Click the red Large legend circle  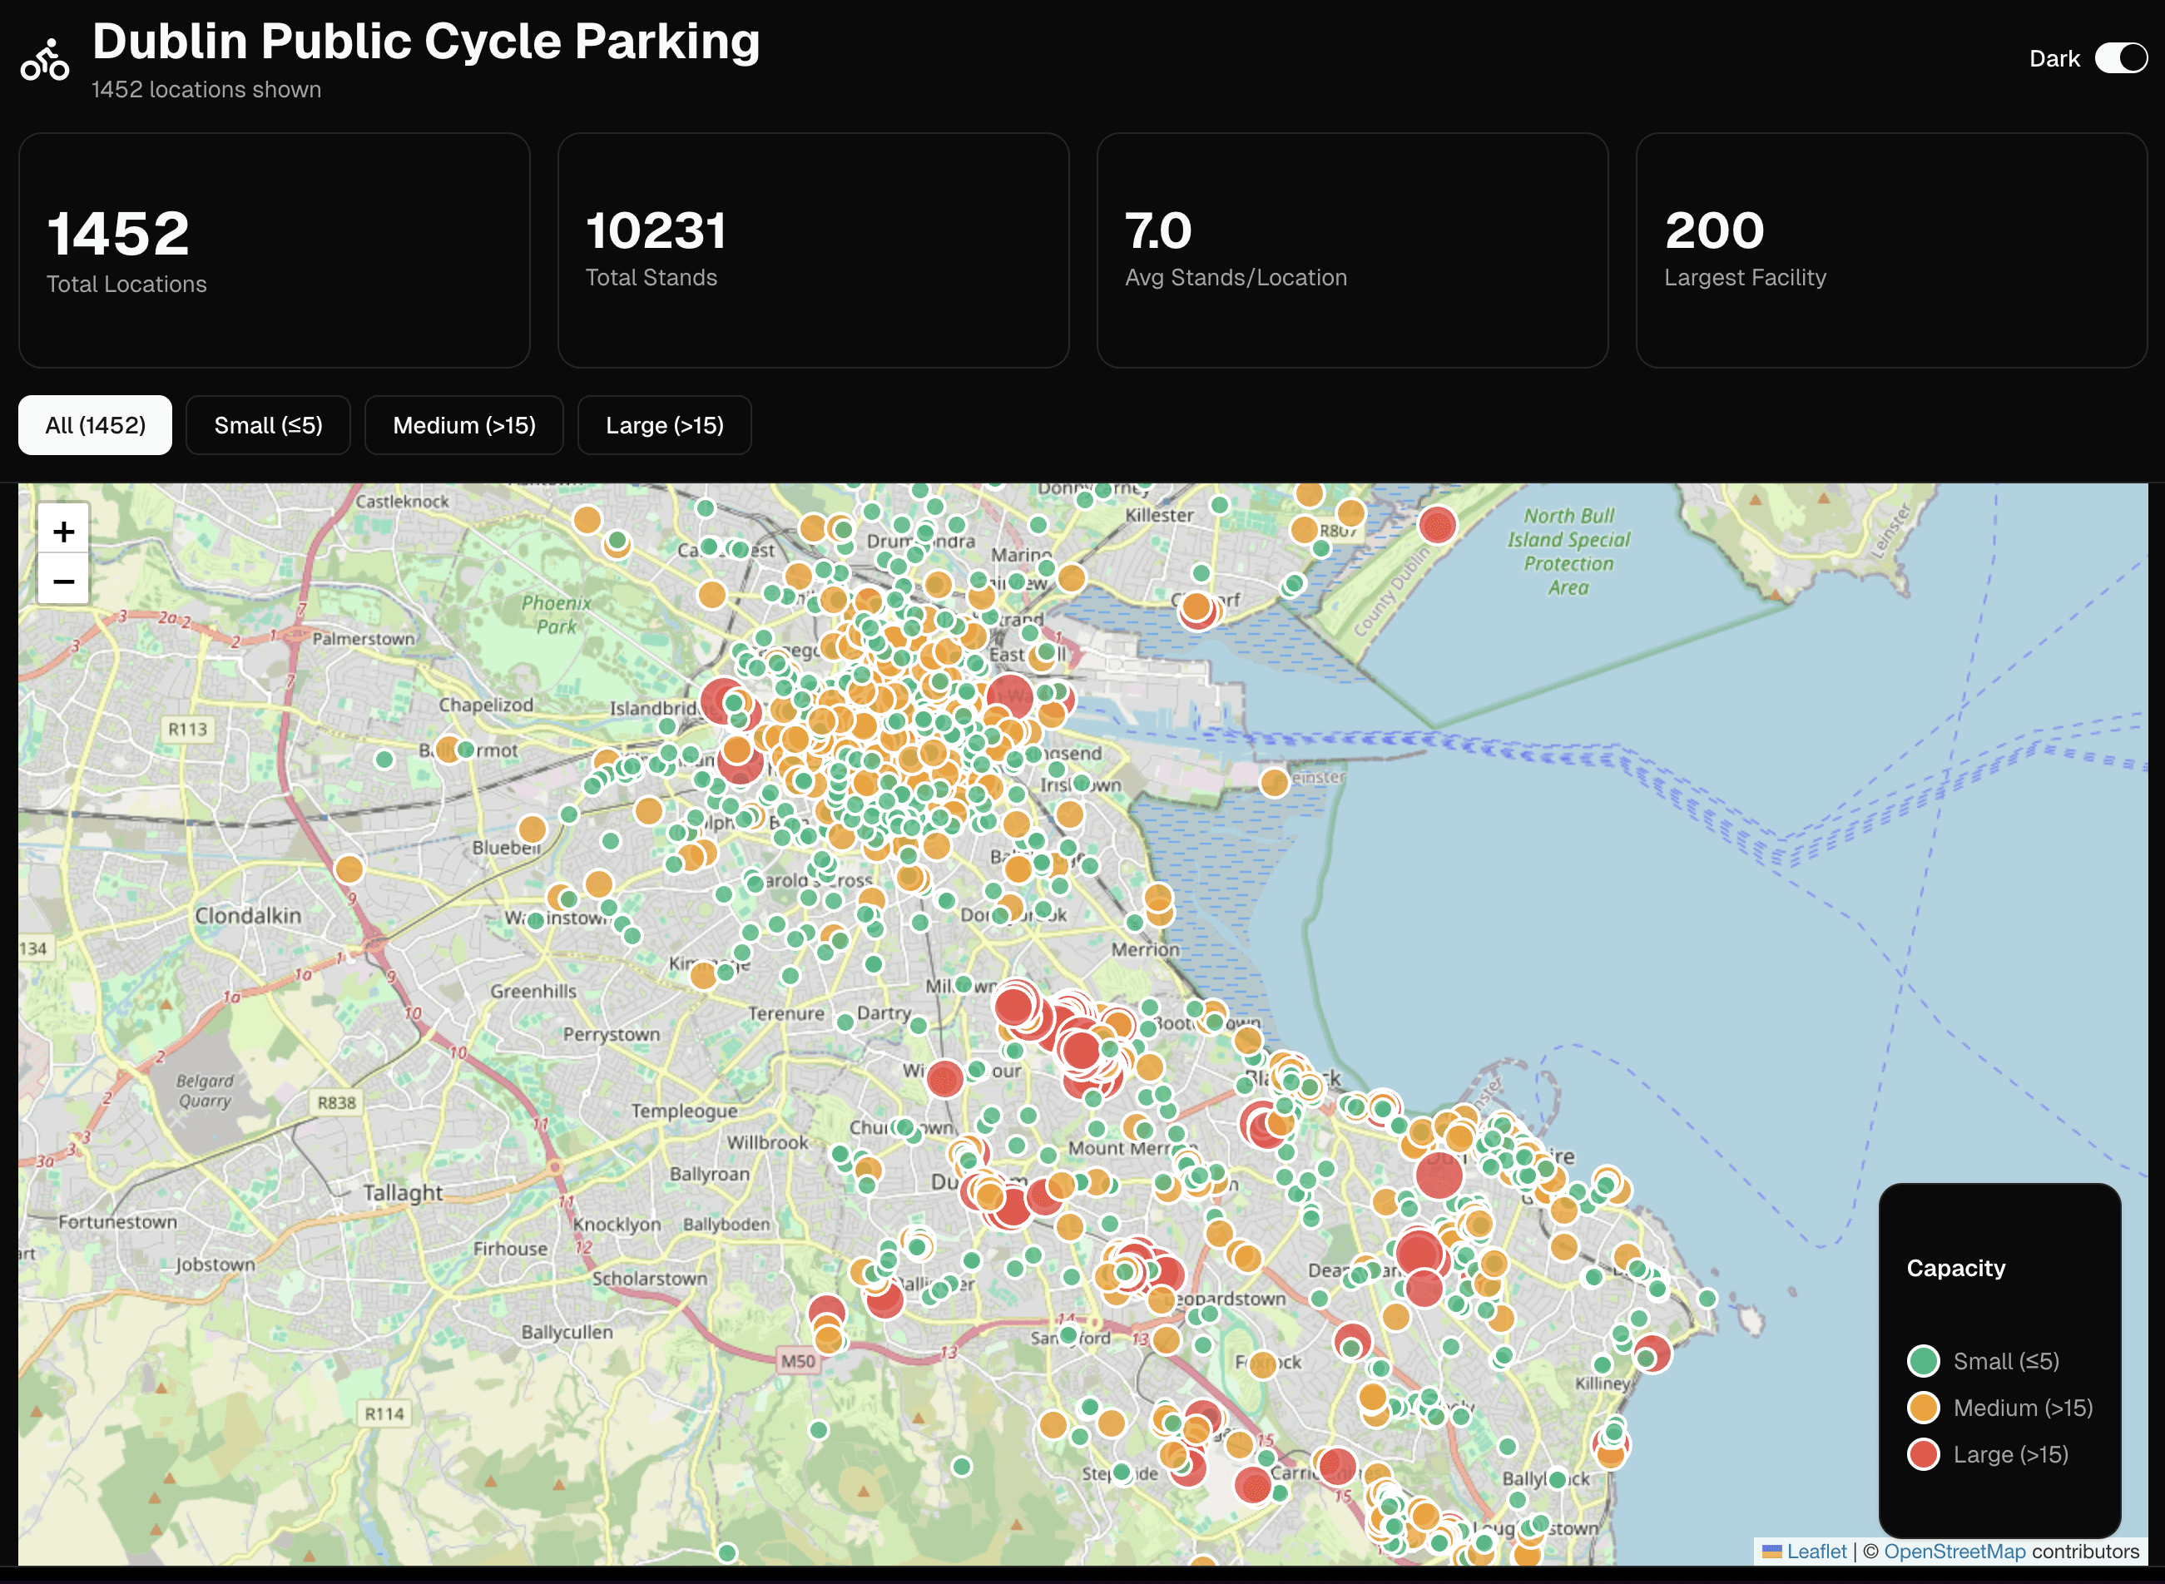pos(1922,1454)
